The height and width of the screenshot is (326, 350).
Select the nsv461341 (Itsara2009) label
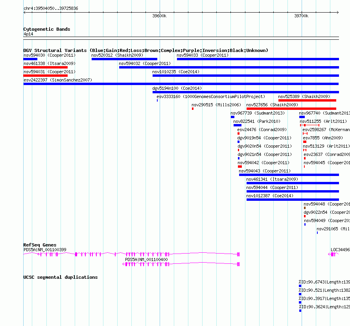[272, 179]
